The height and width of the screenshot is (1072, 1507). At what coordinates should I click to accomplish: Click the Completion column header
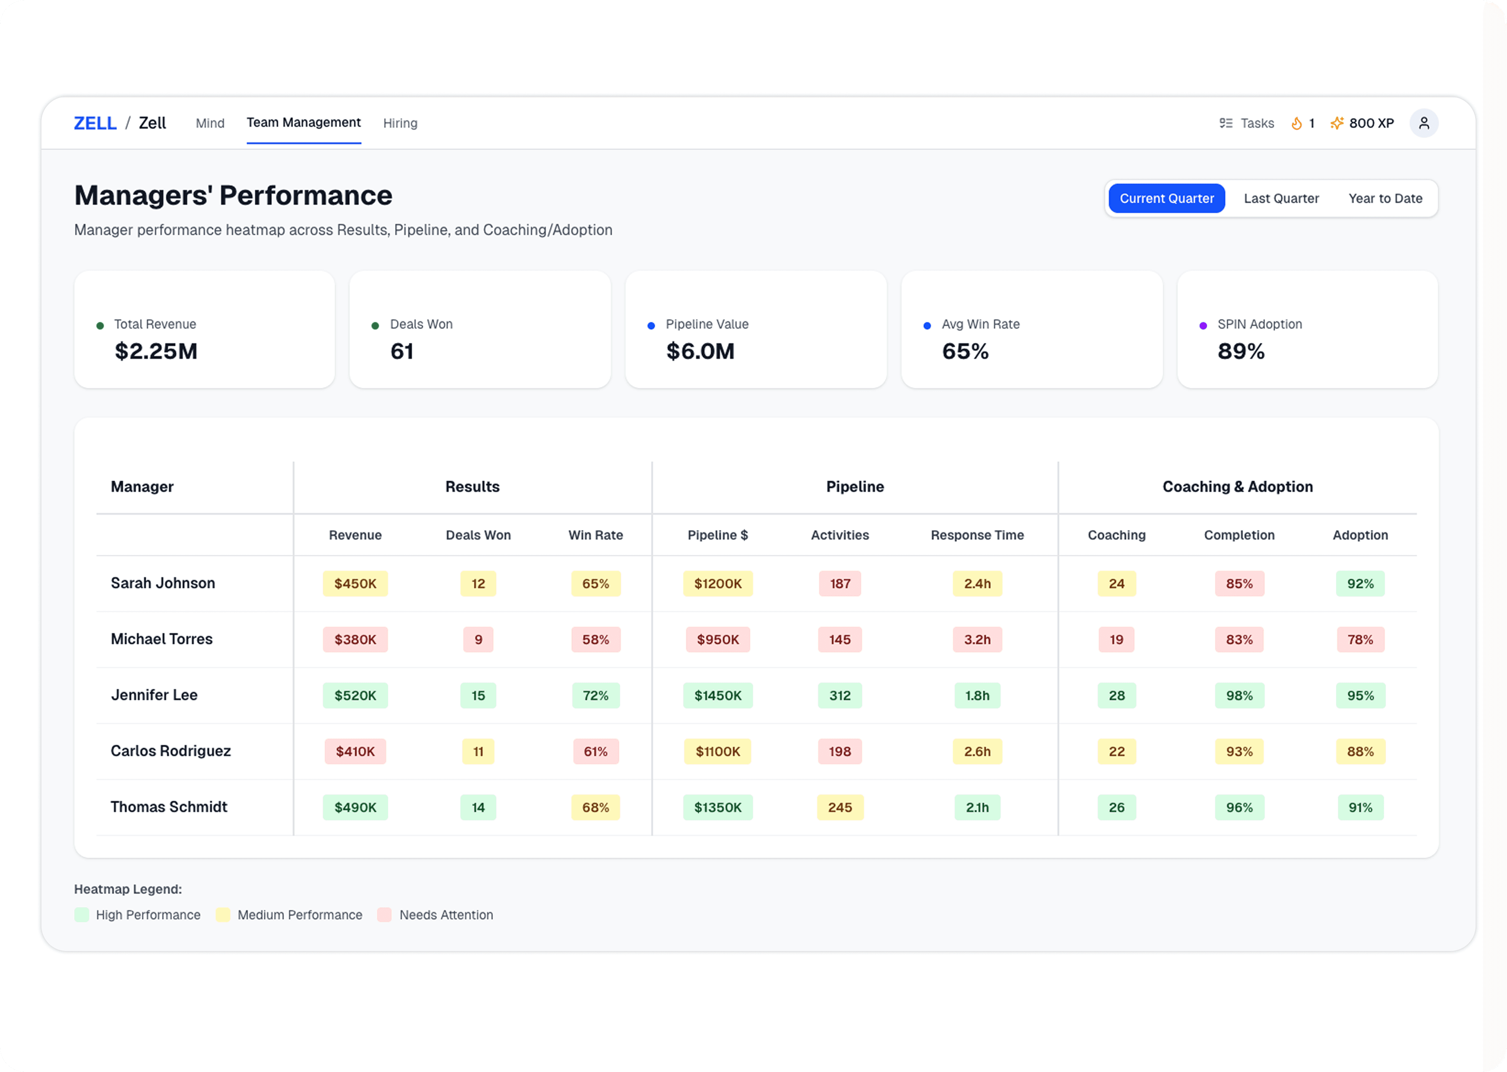tap(1239, 535)
